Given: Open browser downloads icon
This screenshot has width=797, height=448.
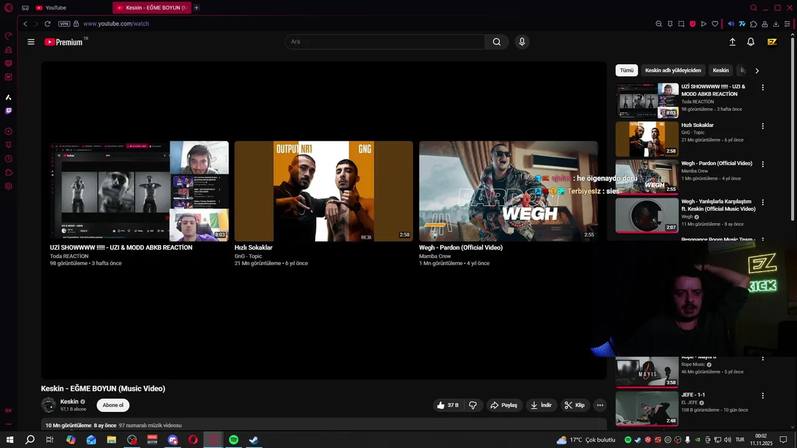Looking at the screenshot, I should point(776,24).
